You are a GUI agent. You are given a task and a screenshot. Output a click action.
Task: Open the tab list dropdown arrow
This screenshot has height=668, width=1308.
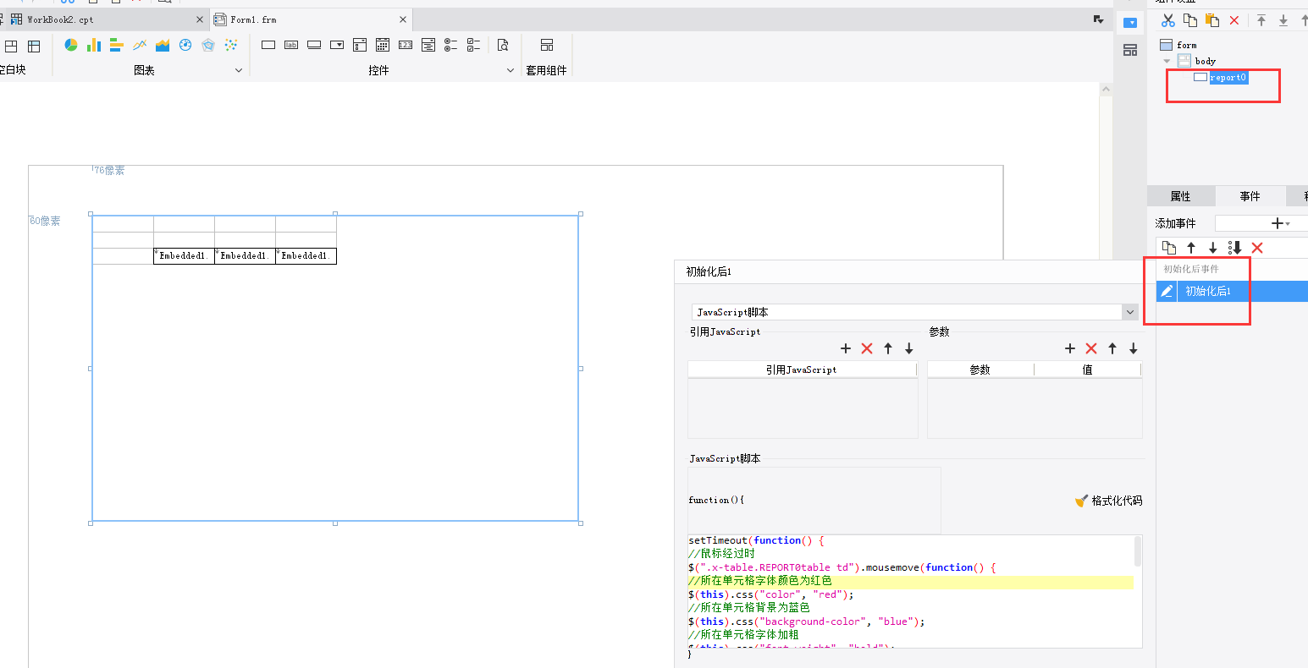(x=1099, y=19)
